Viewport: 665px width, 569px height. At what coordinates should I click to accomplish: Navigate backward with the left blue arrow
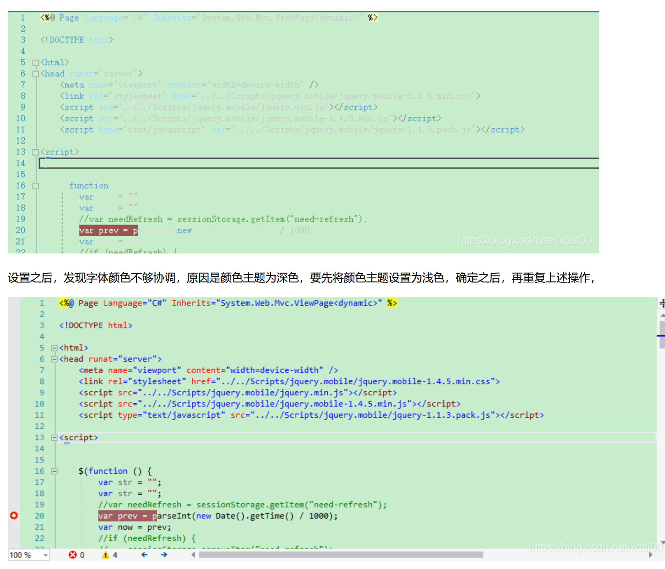[x=145, y=555]
